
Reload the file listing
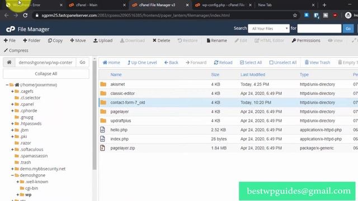point(223,63)
